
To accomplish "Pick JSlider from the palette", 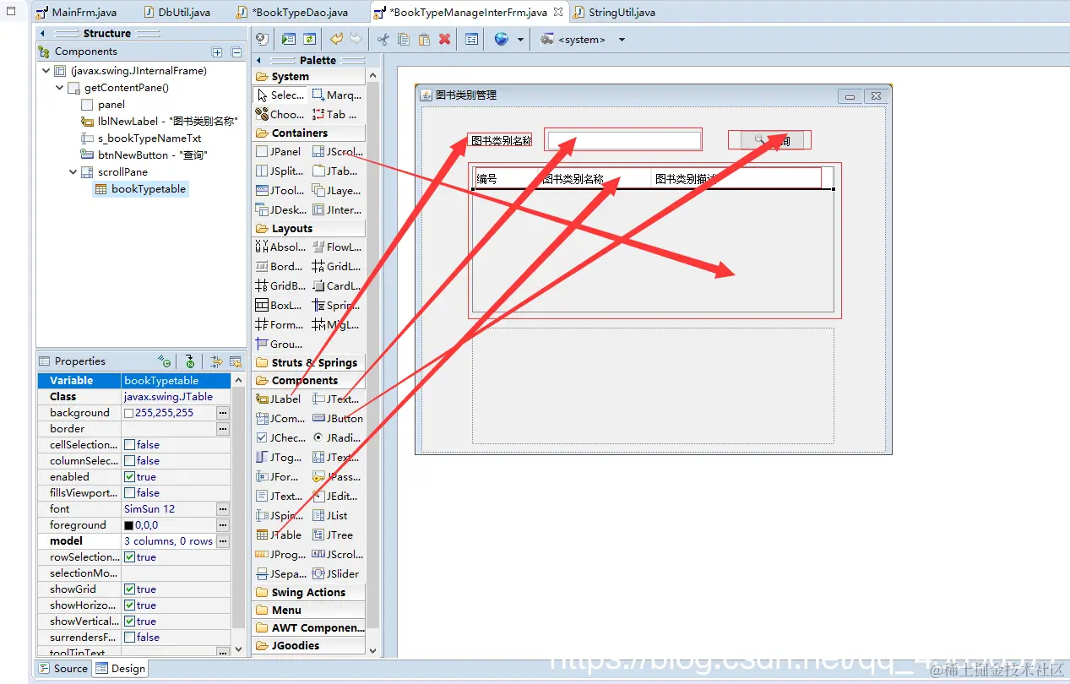I will (x=337, y=574).
